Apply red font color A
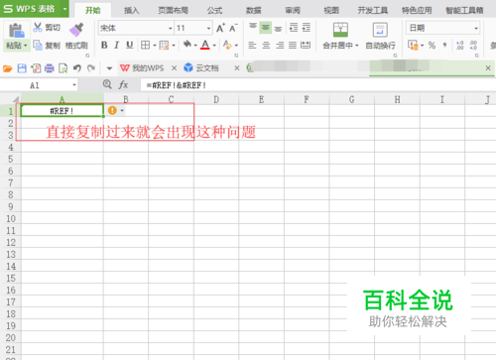The width and height of the screenshot is (496, 360). click(205, 45)
